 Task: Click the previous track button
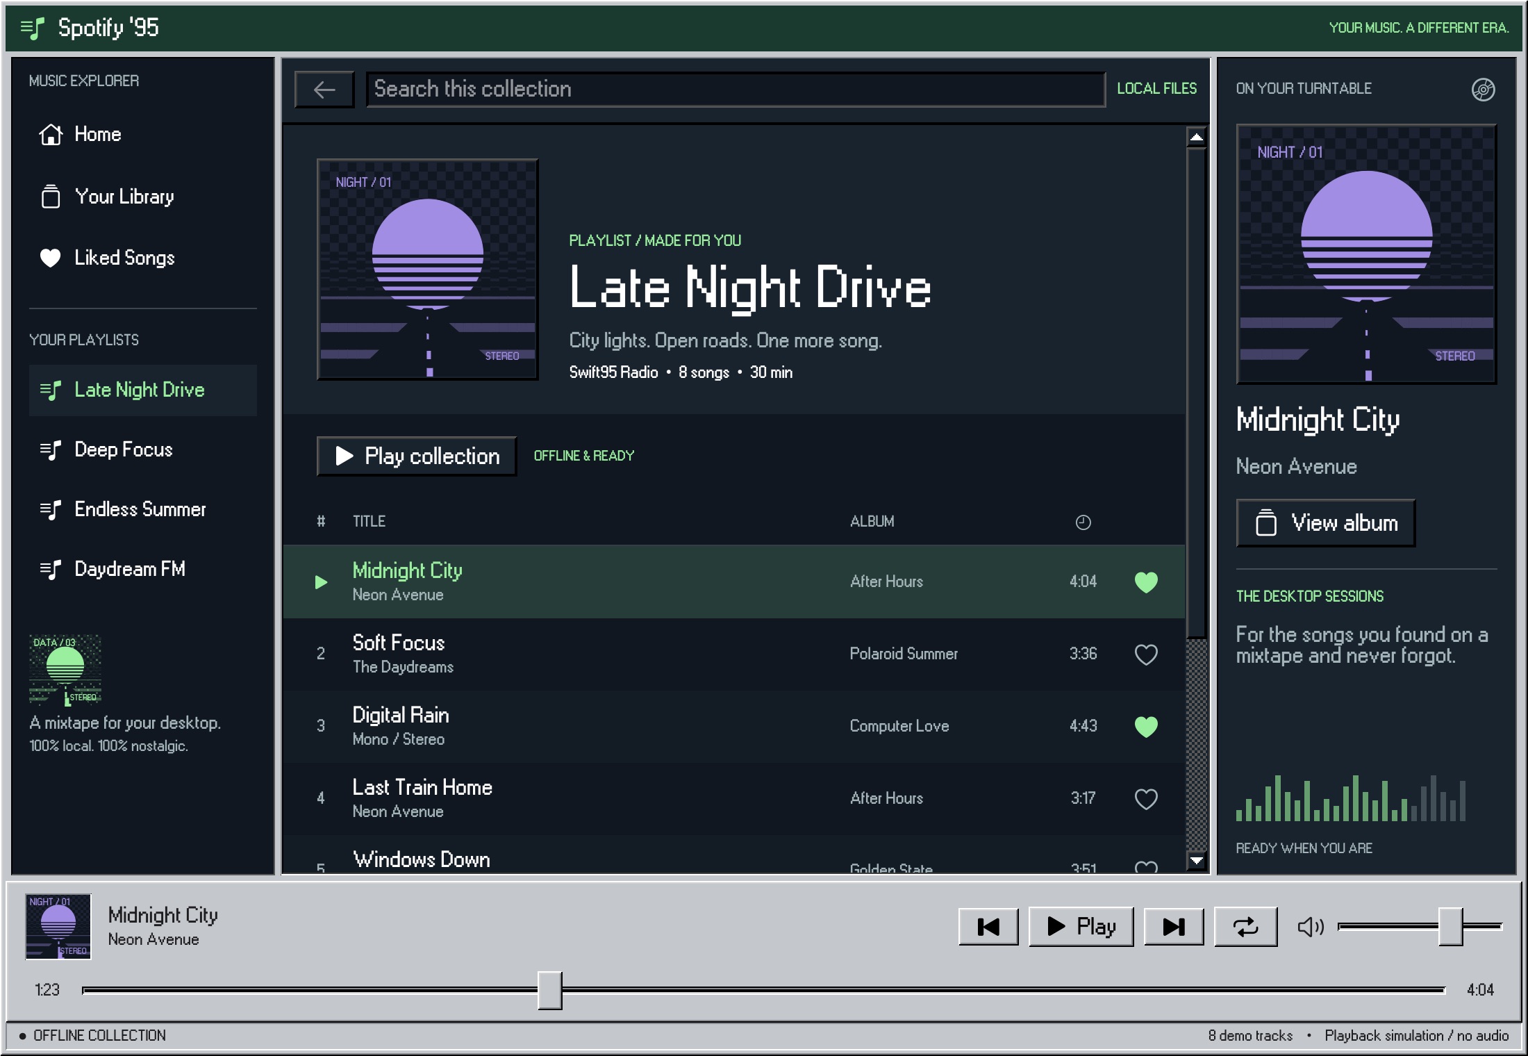988,927
